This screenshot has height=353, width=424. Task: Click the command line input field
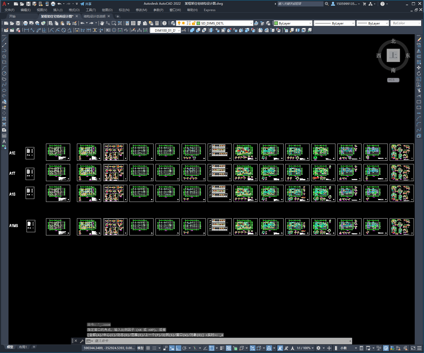[x=219, y=341]
